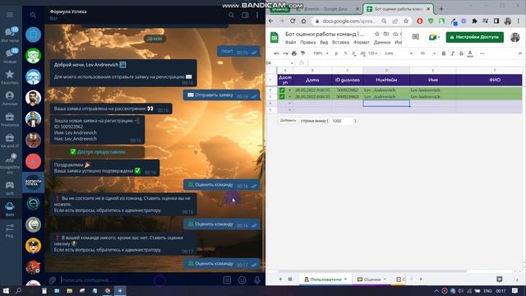The height and width of the screenshot is (296, 526).
Task: Star the spreadsheet document title
Action: 377,34
